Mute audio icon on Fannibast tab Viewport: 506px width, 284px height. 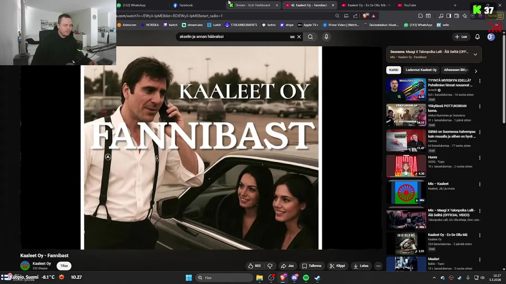293,5
